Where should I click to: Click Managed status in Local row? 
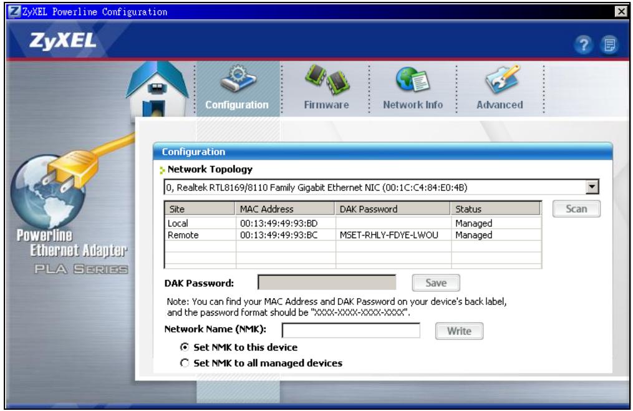(x=473, y=223)
